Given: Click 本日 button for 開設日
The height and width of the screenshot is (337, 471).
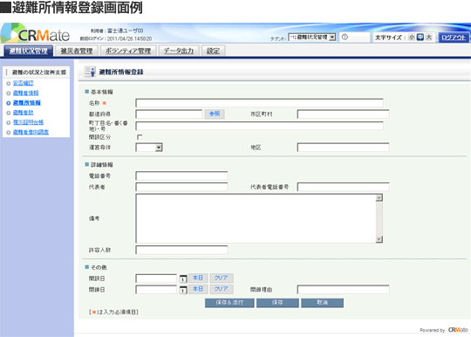Looking at the screenshot, I should pos(198,278).
